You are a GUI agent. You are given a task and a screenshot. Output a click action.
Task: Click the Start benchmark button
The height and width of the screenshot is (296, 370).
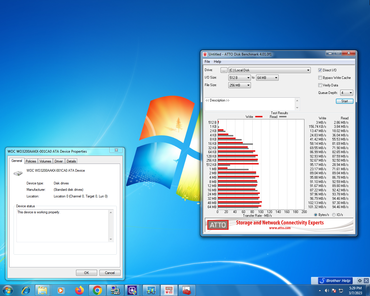345,101
